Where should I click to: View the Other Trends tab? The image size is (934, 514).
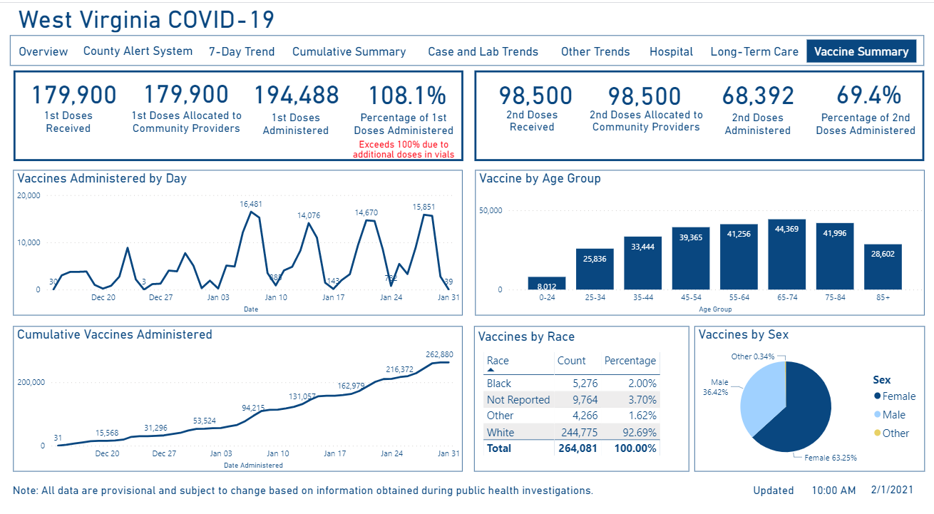click(x=595, y=51)
